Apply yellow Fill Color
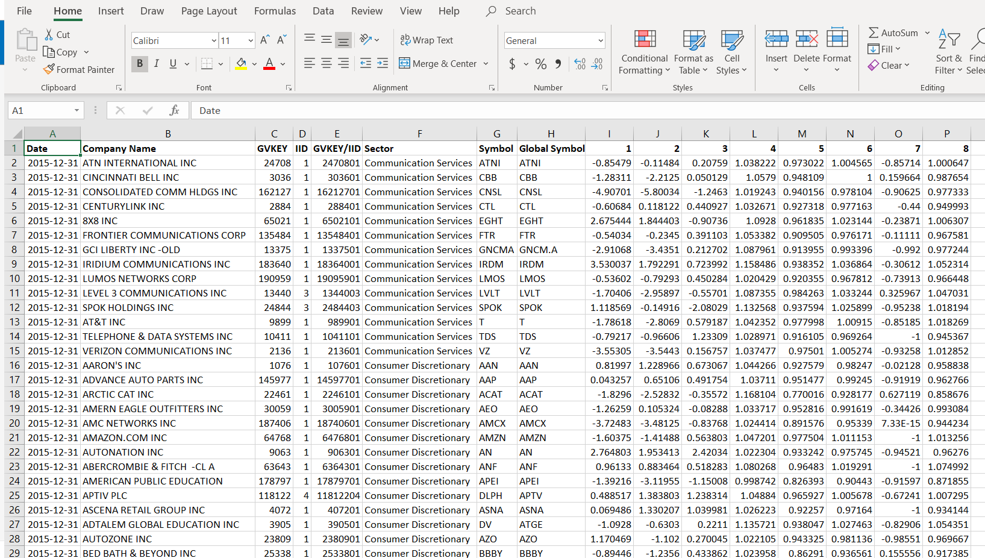 [241, 63]
